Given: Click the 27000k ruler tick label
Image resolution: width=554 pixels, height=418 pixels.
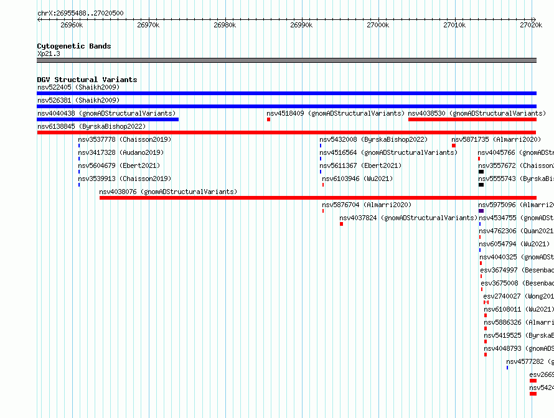Looking at the screenshot, I should pyautogui.click(x=378, y=25).
